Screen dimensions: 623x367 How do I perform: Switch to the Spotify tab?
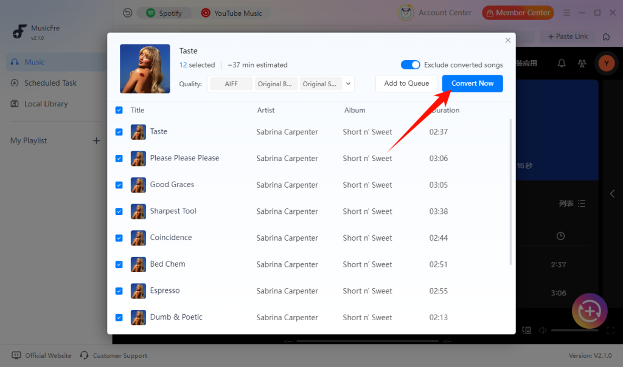[164, 13]
